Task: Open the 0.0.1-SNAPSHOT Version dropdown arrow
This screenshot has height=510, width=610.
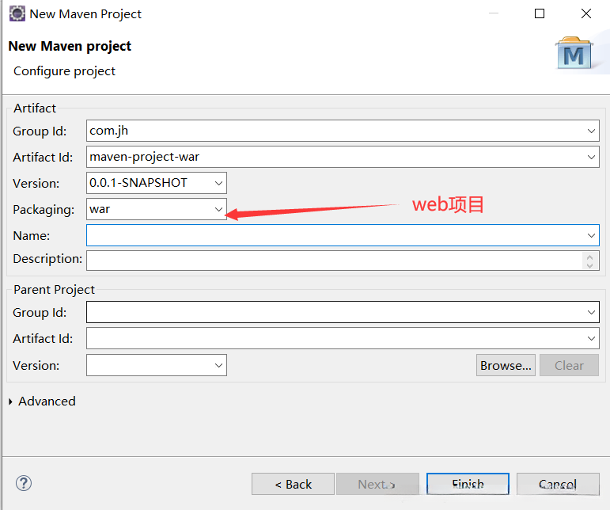Action: pyautogui.click(x=218, y=183)
